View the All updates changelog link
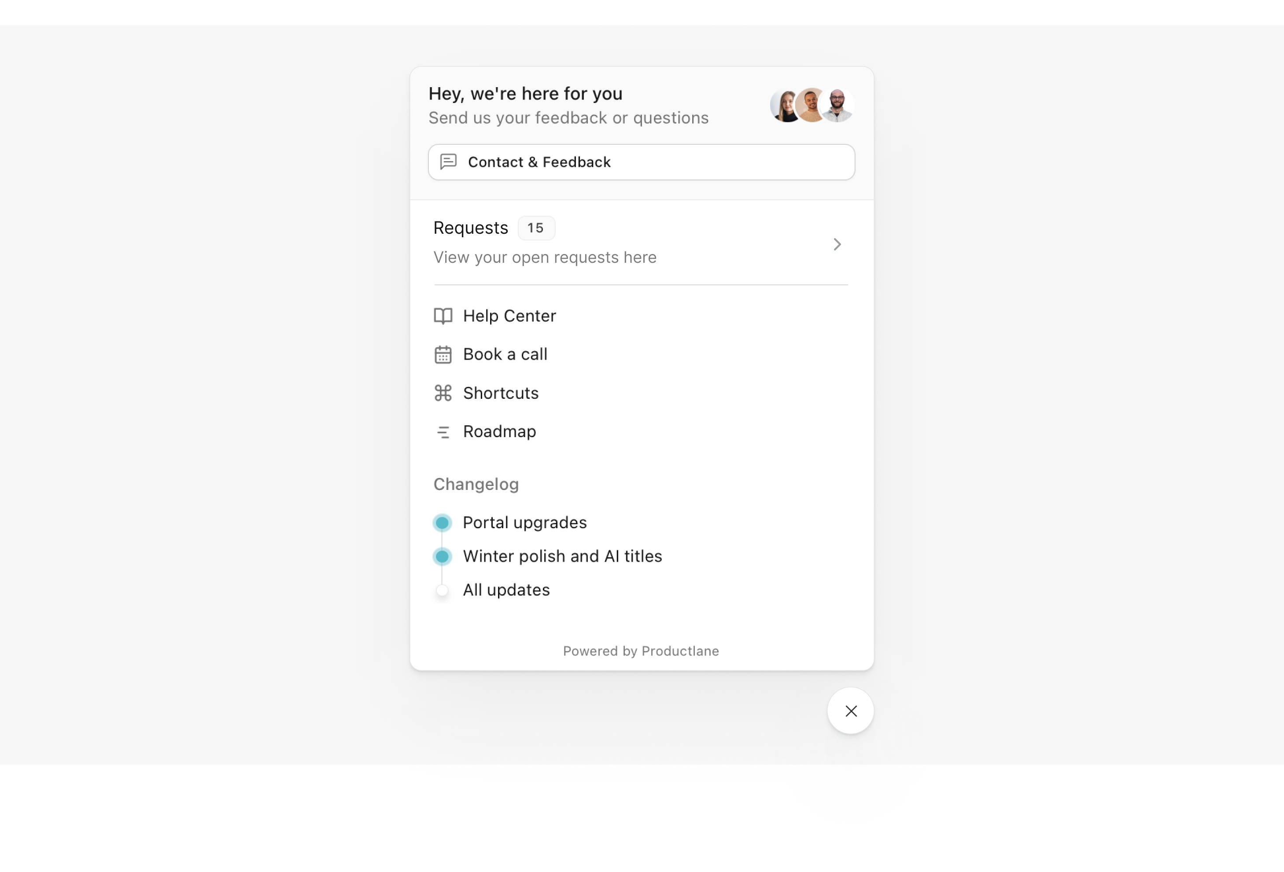 (505, 590)
